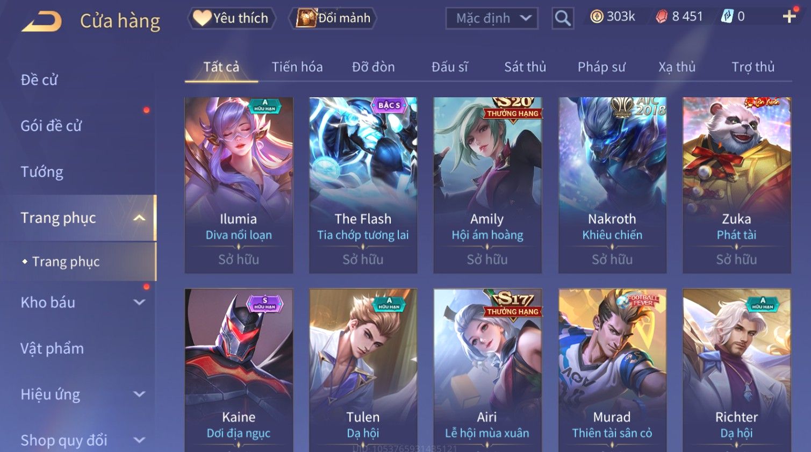This screenshot has height=452, width=811.
Task: Go back using the return arrow icon
Action: tap(41, 21)
